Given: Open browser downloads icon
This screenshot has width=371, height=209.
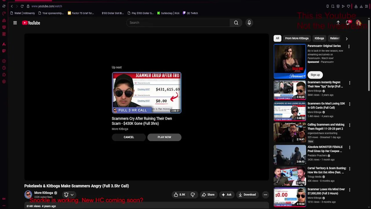Looking at the screenshot, I should pos(361,6).
